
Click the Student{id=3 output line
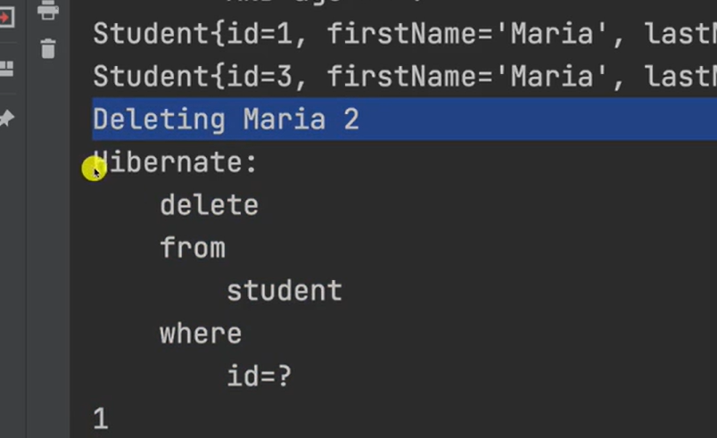(x=405, y=77)
